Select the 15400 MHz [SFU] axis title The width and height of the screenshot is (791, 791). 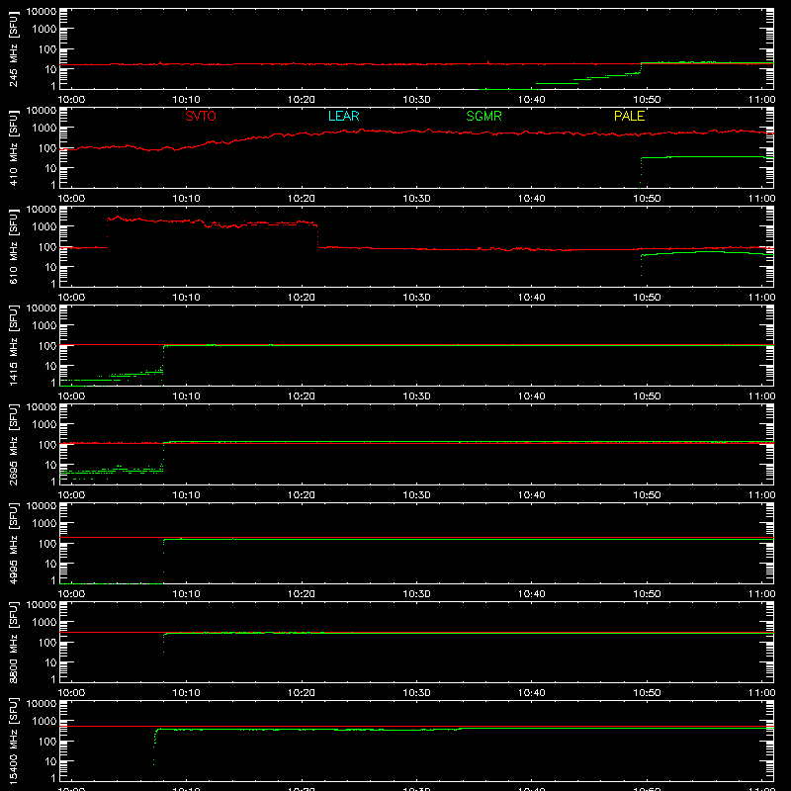pos(13,741)
